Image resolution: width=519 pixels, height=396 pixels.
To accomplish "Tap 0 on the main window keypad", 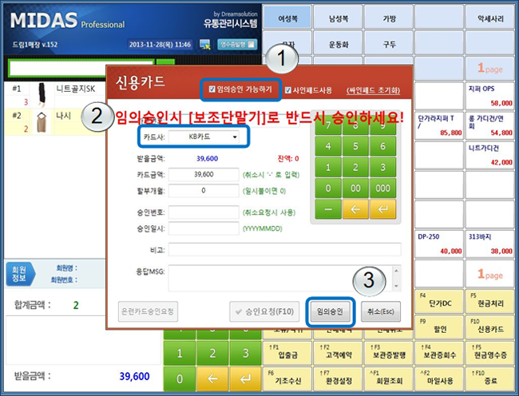I will coord(180,378).
